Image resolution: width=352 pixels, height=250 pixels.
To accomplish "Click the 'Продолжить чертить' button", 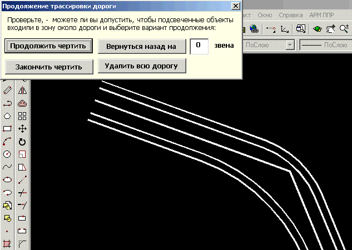I will coord(48,46).
